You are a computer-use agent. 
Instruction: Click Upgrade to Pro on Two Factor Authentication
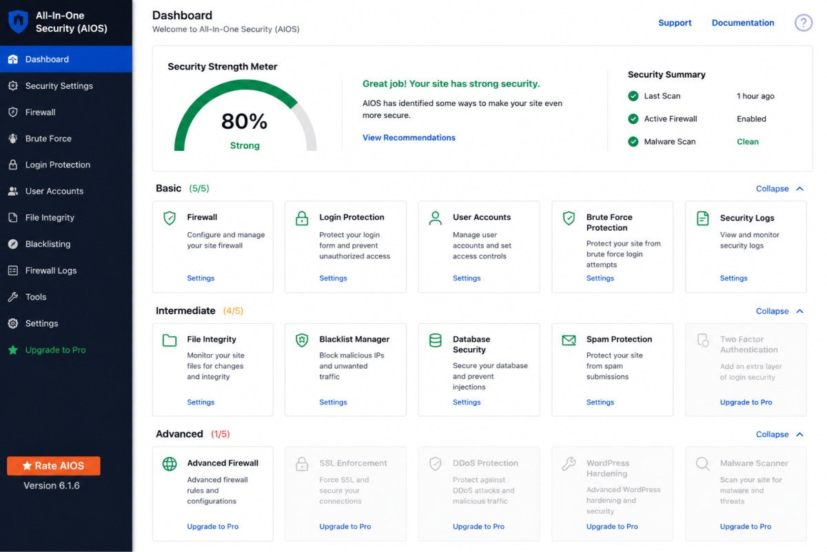point(746,402)
